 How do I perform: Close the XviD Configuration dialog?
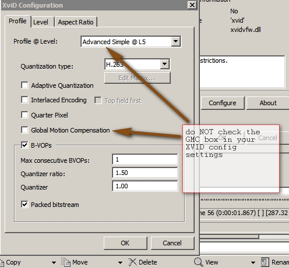[x=192, y=5]
